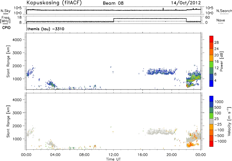232x161 pixels.
Task: Select the '20' label on Power color bar
Action: [x=216, y=55]
